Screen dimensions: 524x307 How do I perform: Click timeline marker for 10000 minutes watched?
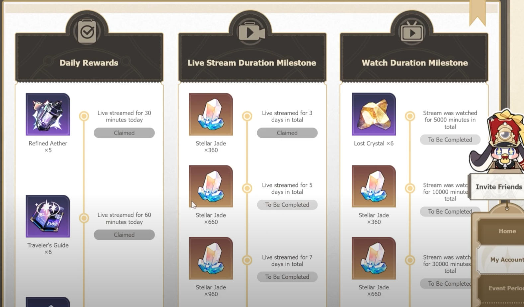(410, 188)
